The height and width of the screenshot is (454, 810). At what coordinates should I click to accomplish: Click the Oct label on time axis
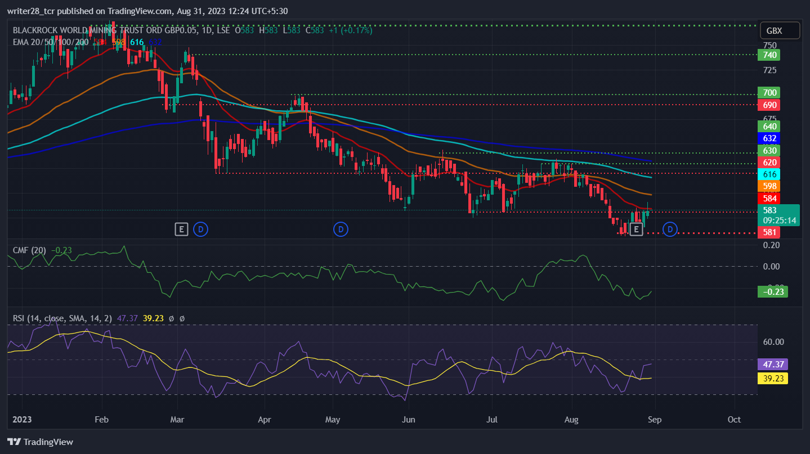(x=733, y=420)
